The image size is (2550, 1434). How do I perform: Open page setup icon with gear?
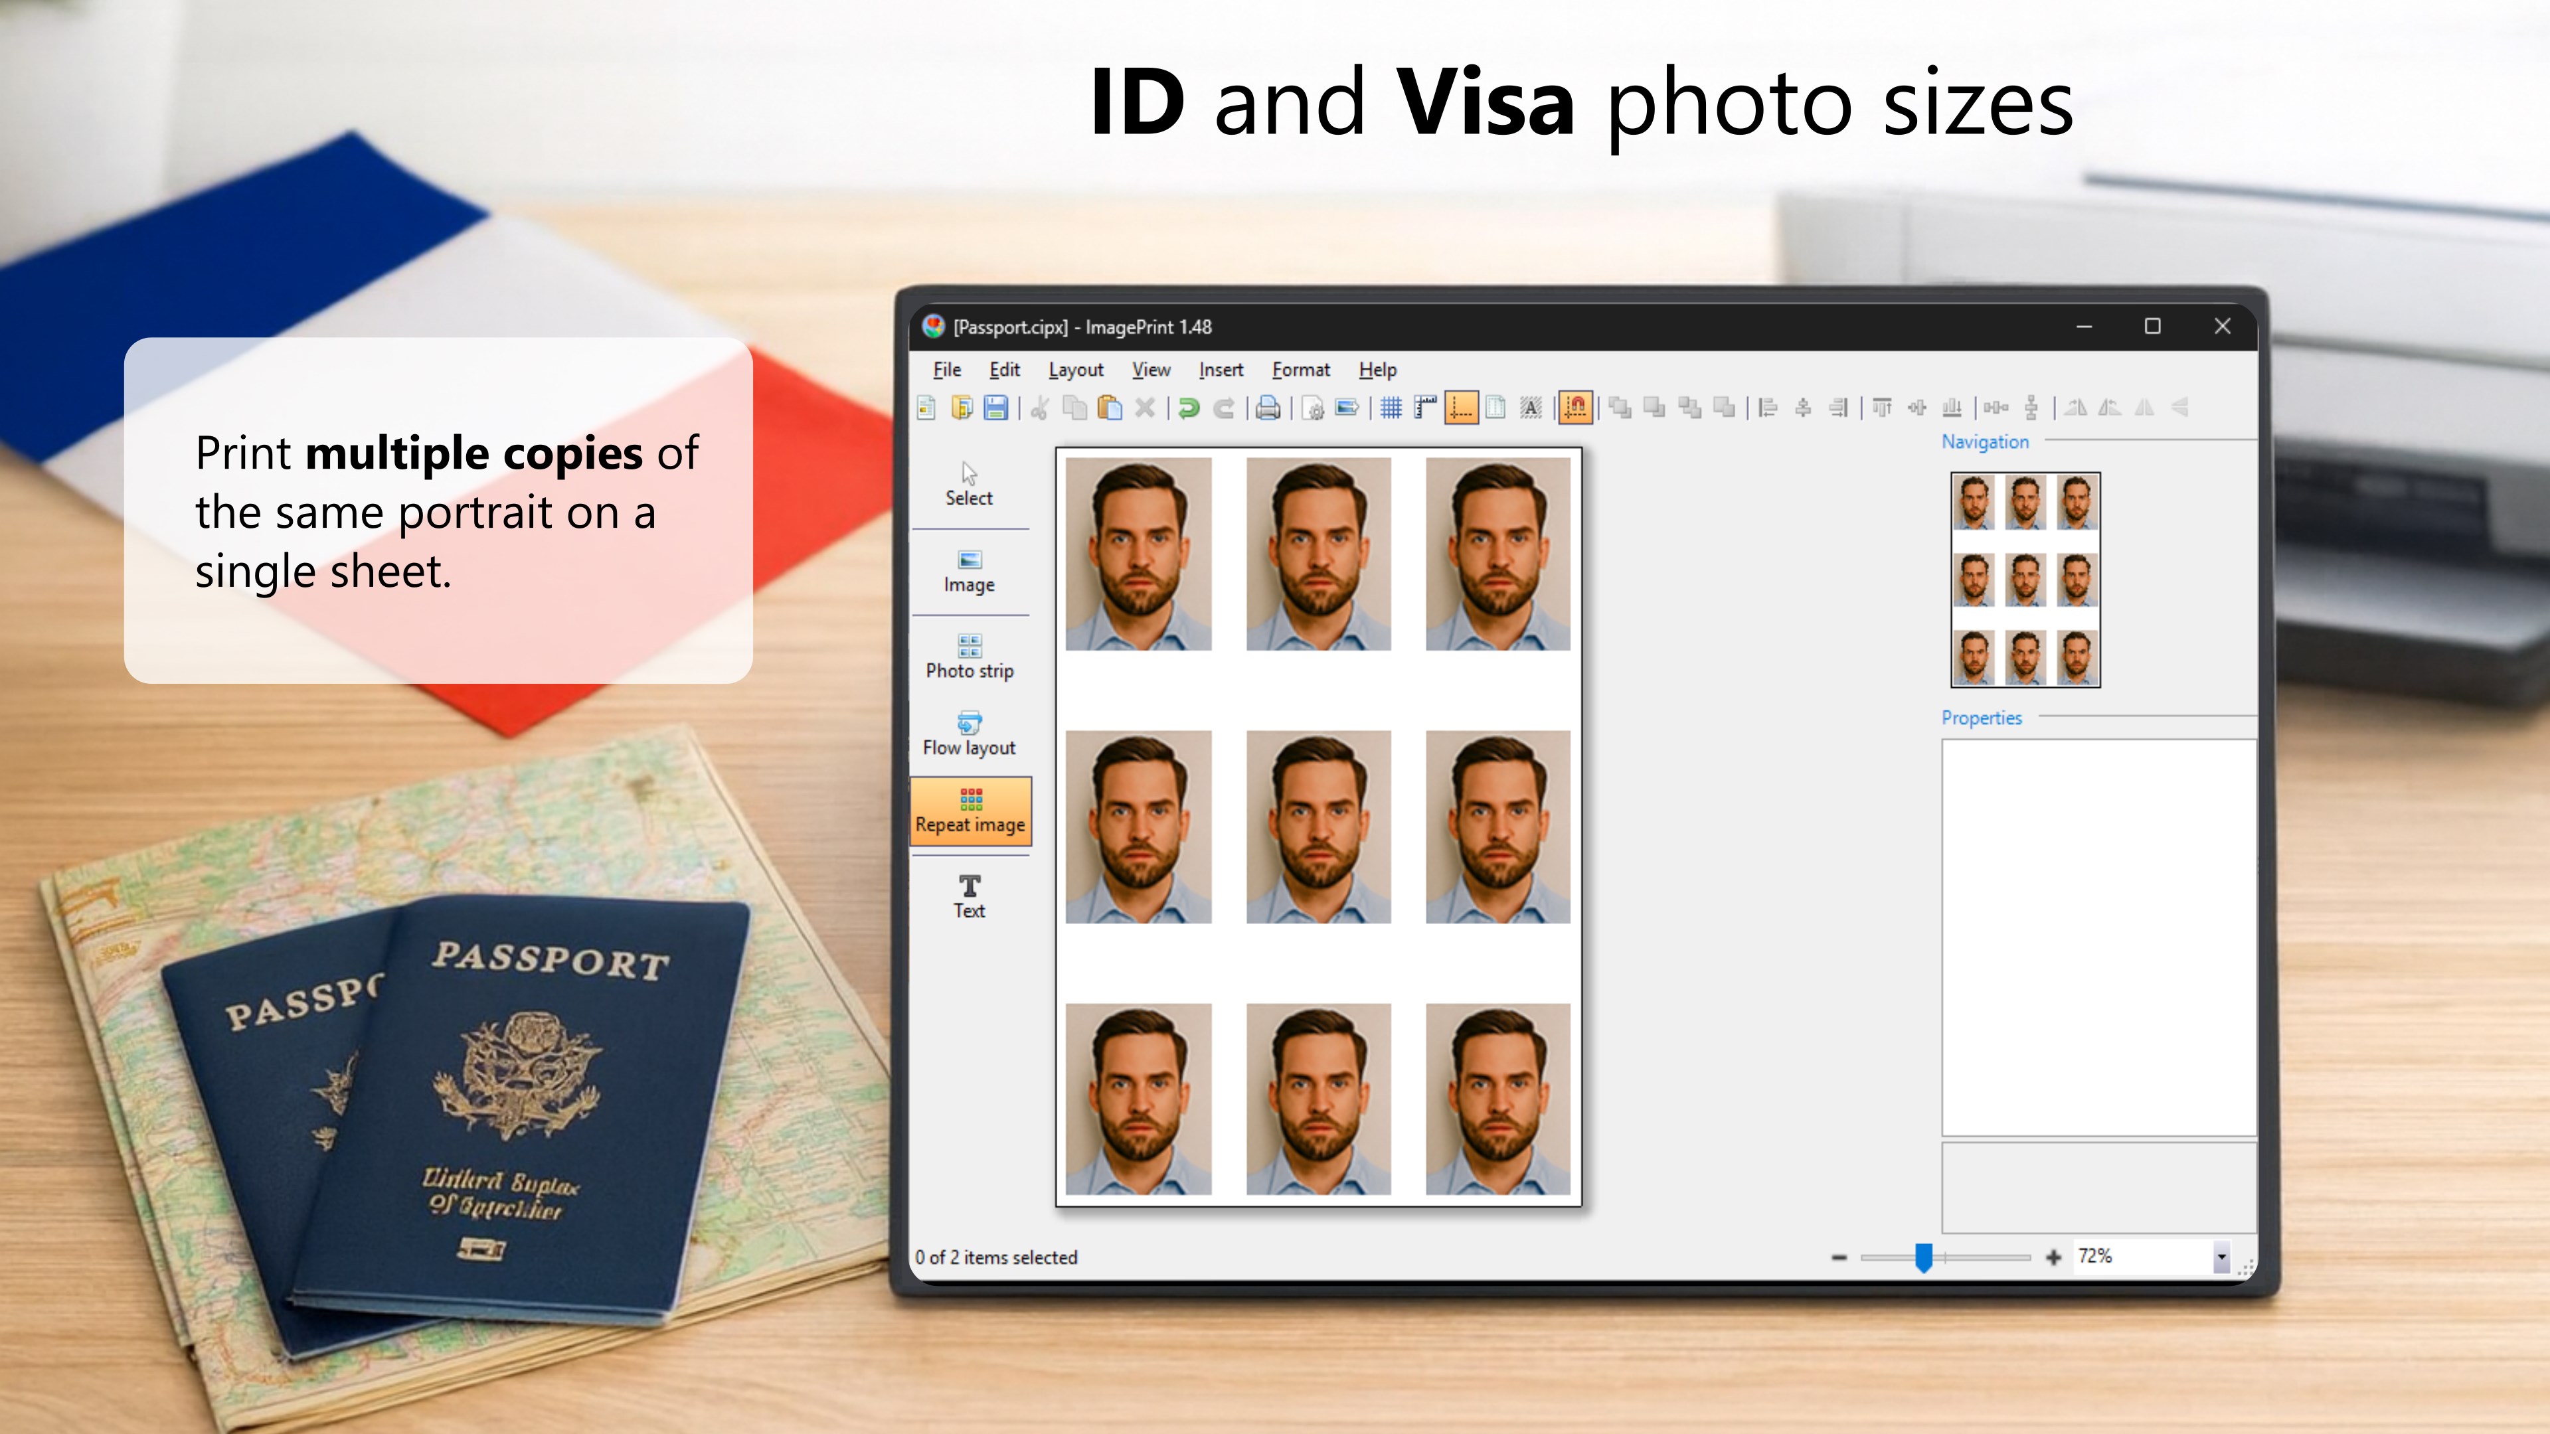[x=1313, y=408]
